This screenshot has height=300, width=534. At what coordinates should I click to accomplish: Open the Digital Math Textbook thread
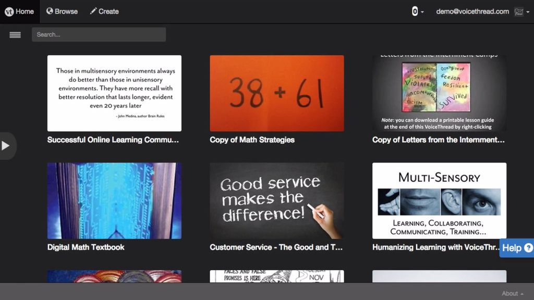pos(114,201)
